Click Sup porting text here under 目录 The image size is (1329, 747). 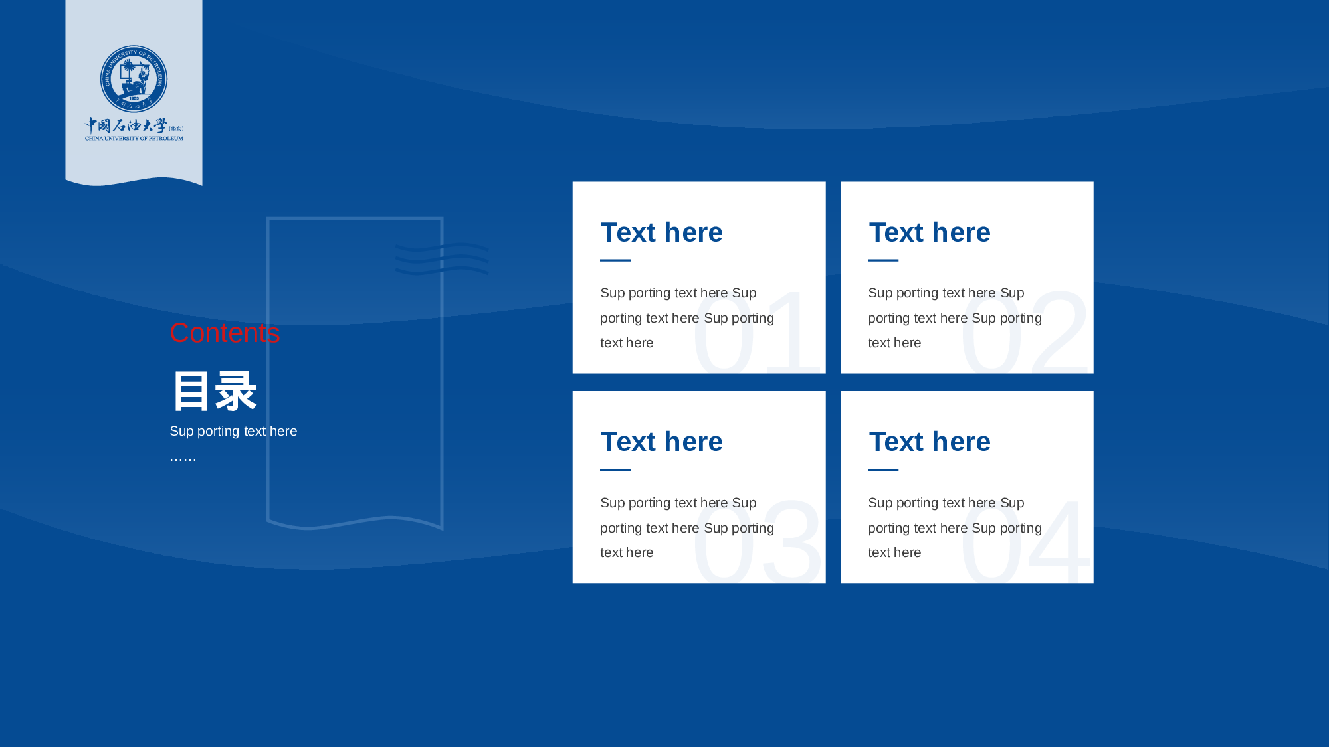[233, 431]
